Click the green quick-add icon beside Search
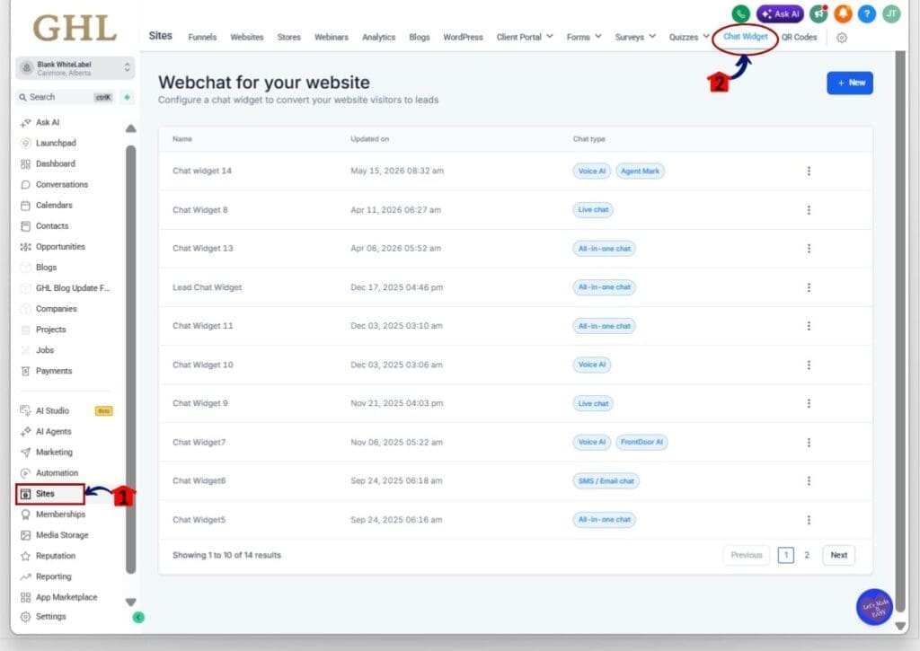920x651 pixels. pyautogui.click(x=127, y=97)
